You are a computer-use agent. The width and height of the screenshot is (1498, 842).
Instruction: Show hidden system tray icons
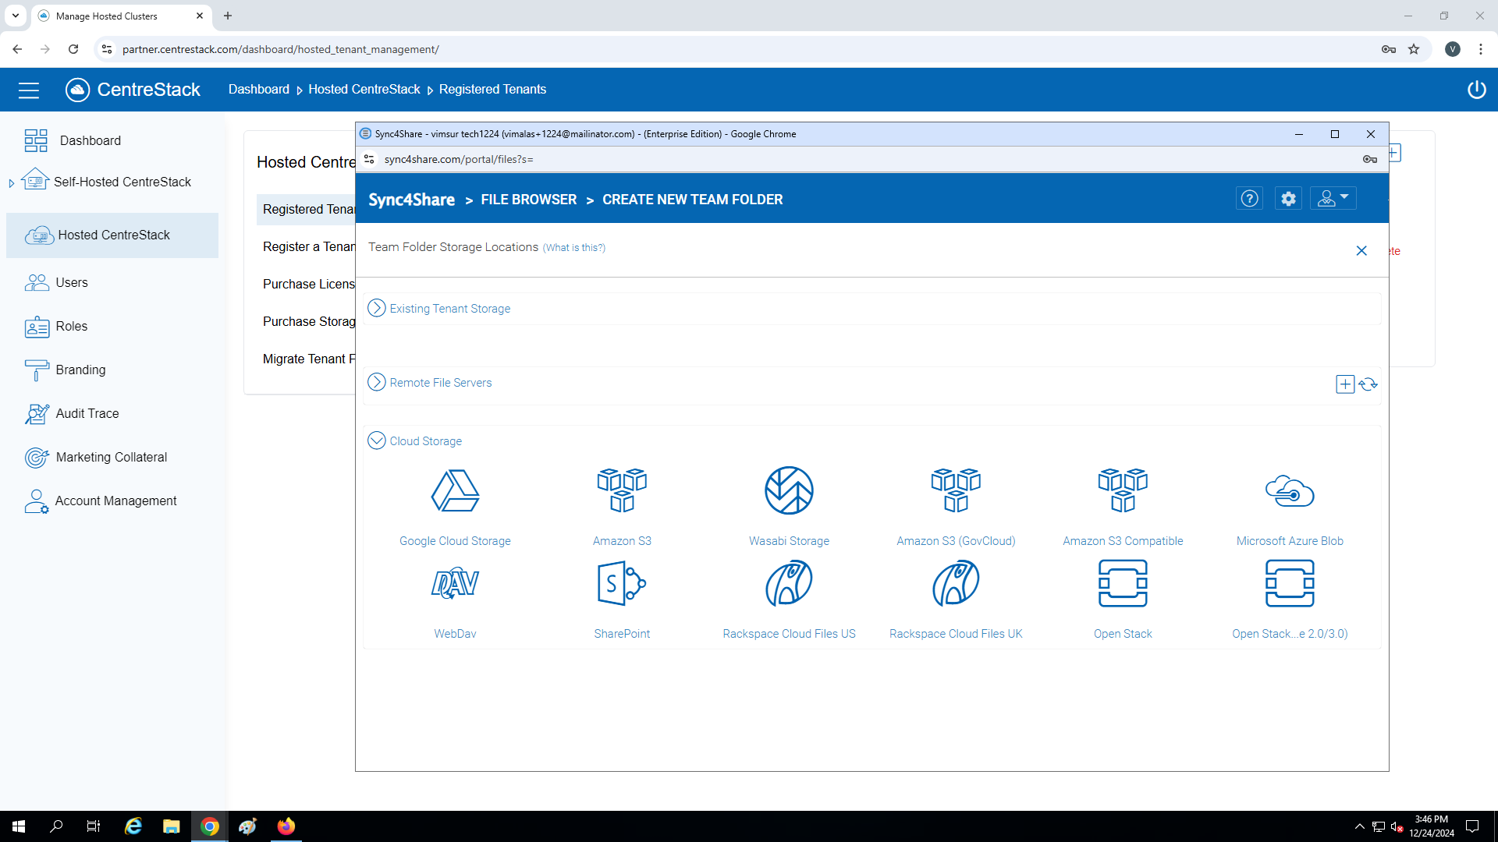point(1359,826)
